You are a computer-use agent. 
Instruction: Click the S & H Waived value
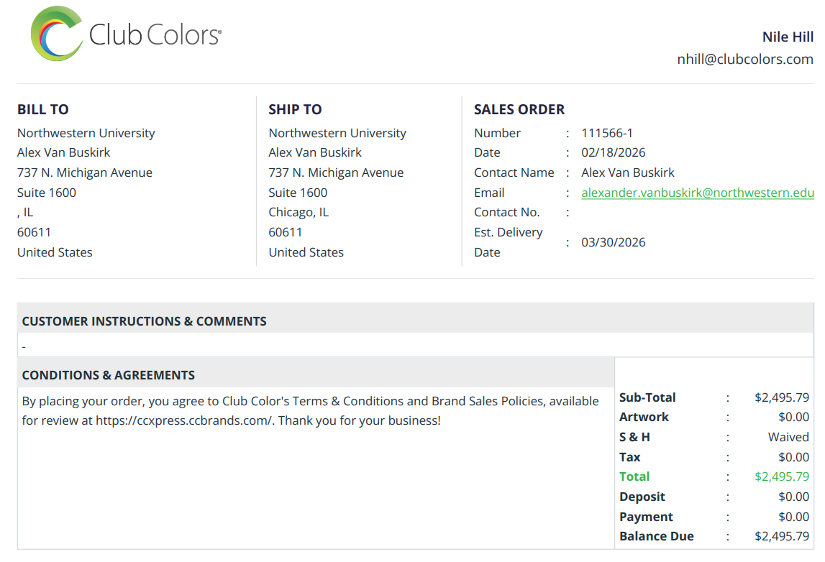(789, 438)
